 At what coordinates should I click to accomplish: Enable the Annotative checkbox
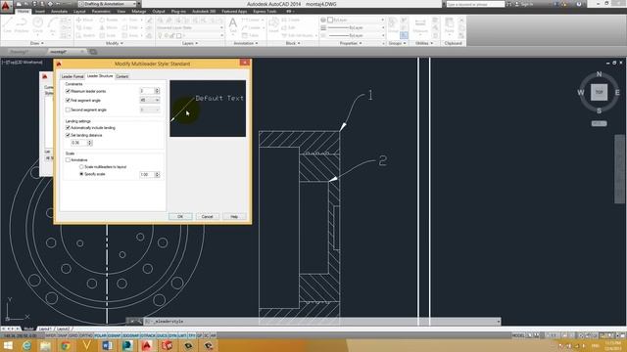(68, 159)
